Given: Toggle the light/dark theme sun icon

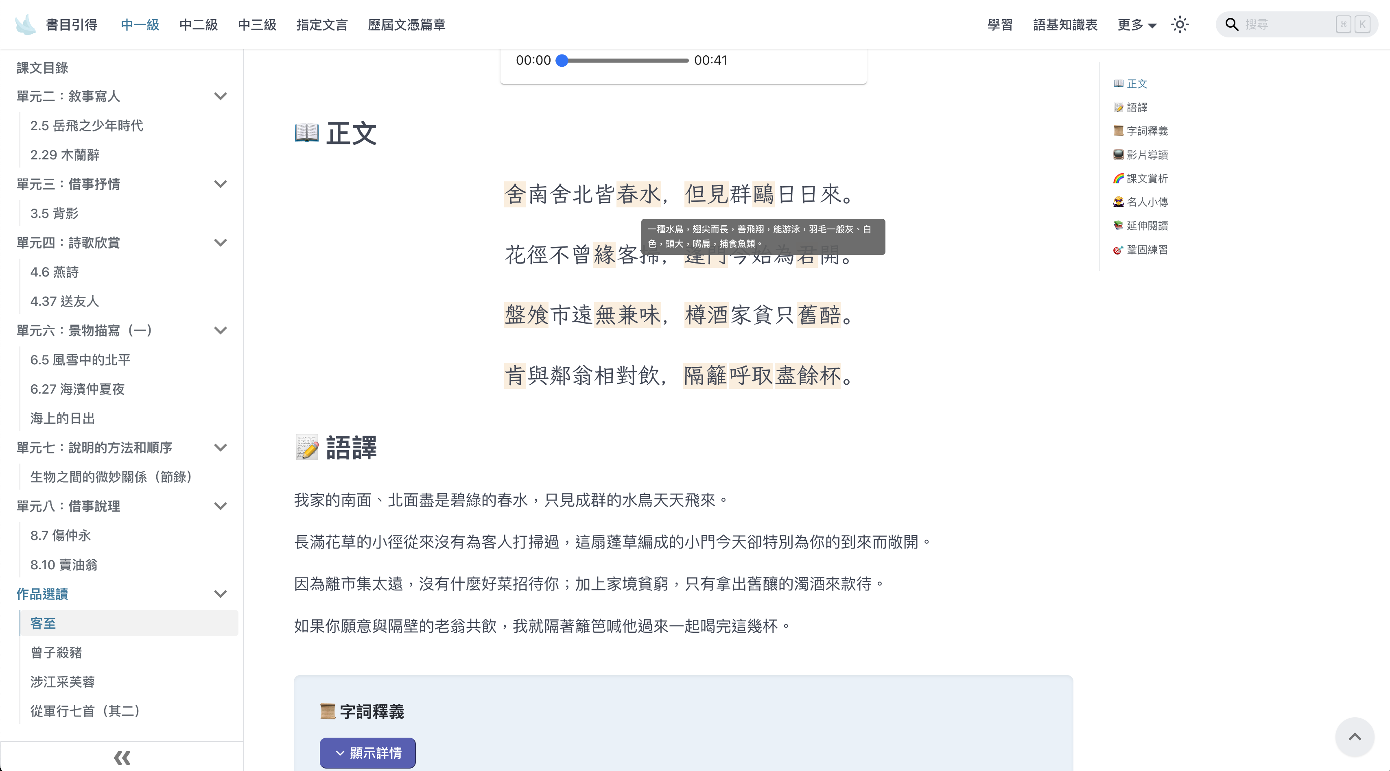Looking at the screenshot, I should tap(1180, 25).
